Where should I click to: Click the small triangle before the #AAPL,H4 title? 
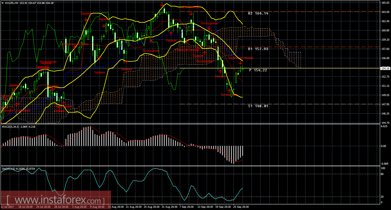3,3
